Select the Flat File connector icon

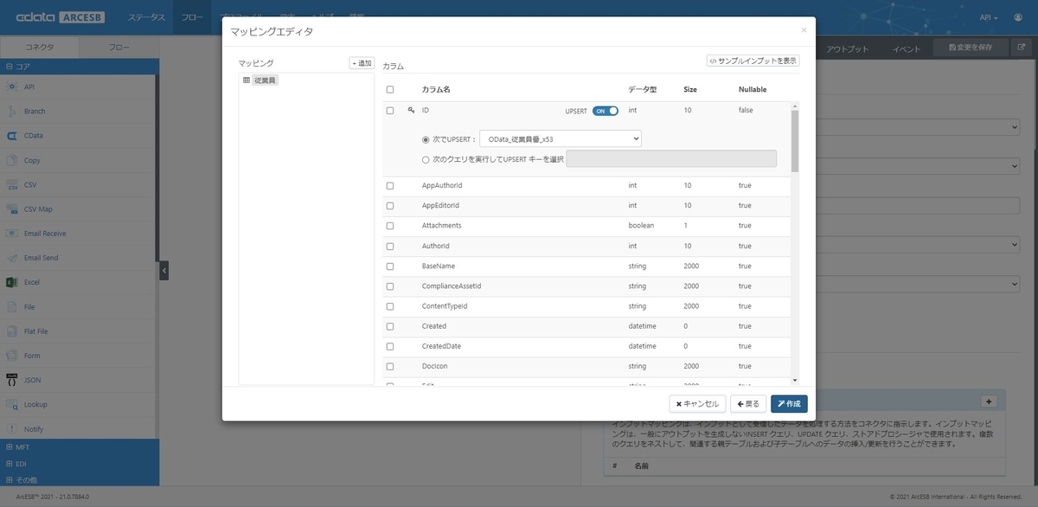coord(12,331)
